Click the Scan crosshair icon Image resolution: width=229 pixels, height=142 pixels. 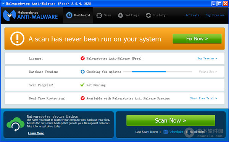click(x=99, y=15)
